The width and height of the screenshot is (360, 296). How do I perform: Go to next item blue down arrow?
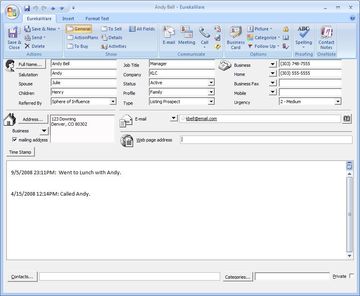(62, 8)
